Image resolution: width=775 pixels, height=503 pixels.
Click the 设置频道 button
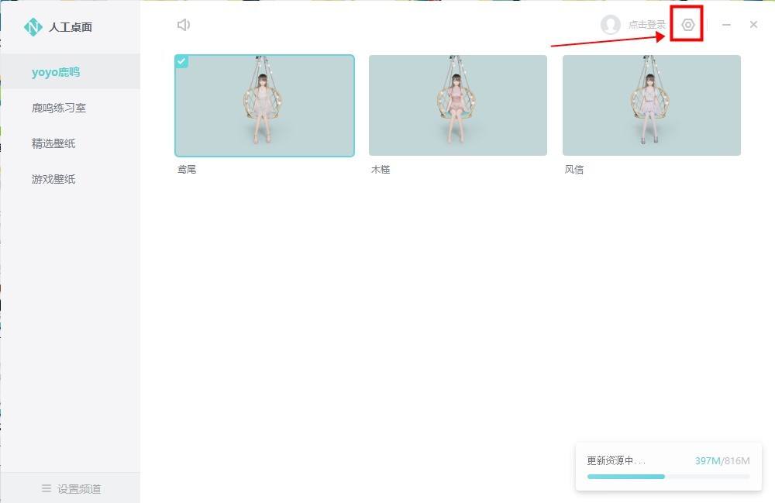pyautogui.click(x=71, y=489)
